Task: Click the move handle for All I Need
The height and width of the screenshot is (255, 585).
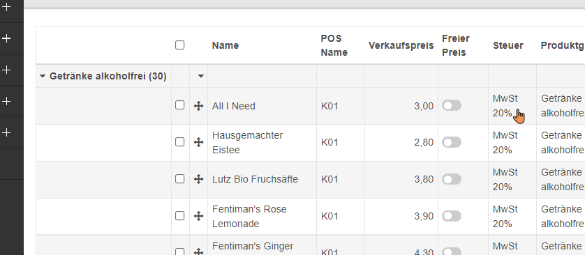Action: coord(198,106)
